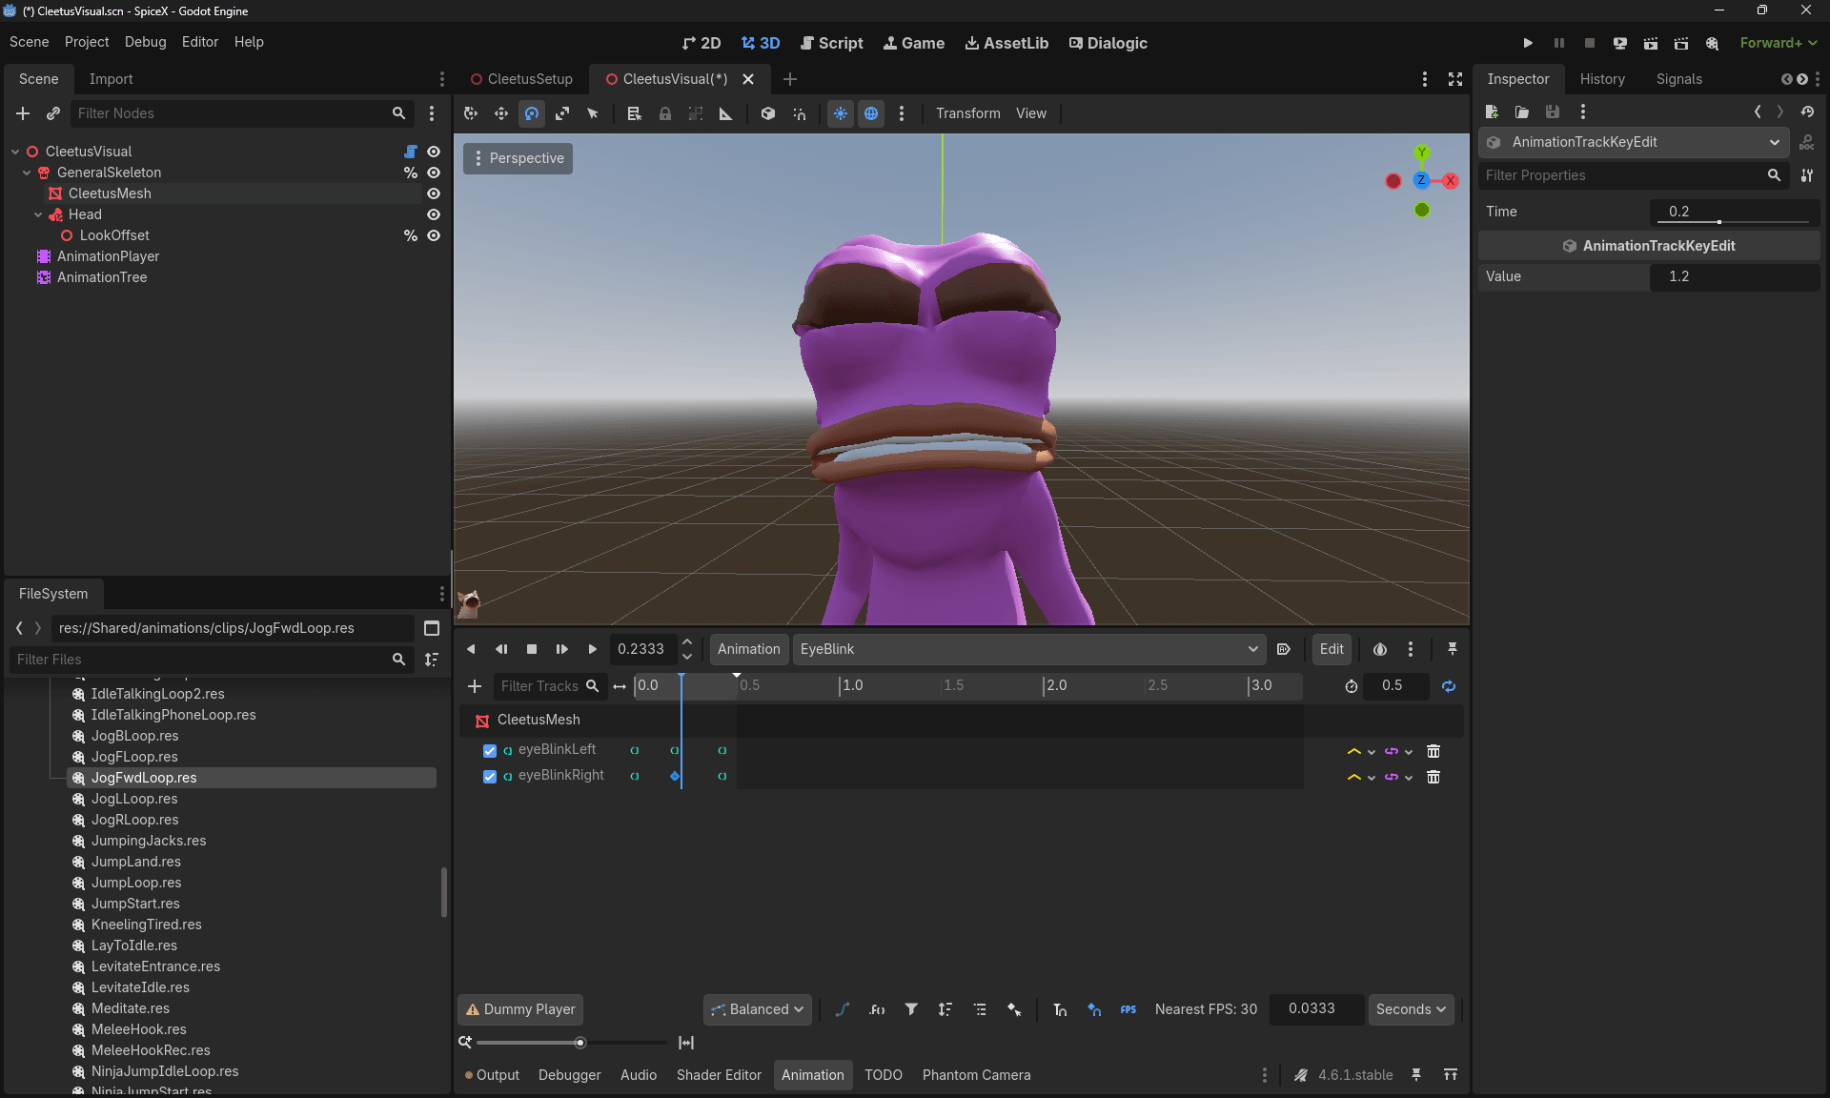The image size is (1830, 1098).
Task: Select the Move mode tool
Action: pos(501,113)
